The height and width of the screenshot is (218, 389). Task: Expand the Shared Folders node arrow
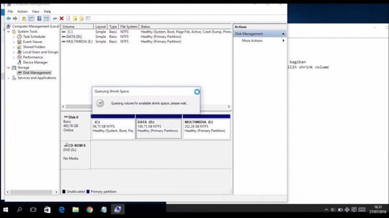point(14,47)
